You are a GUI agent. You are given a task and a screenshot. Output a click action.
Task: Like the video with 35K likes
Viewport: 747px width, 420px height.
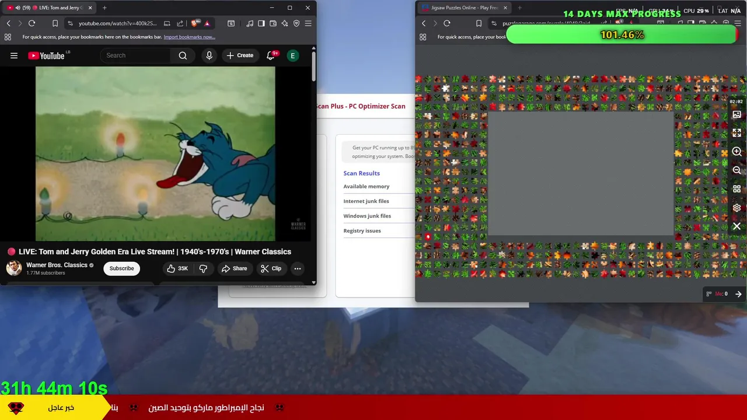(177, 268)
